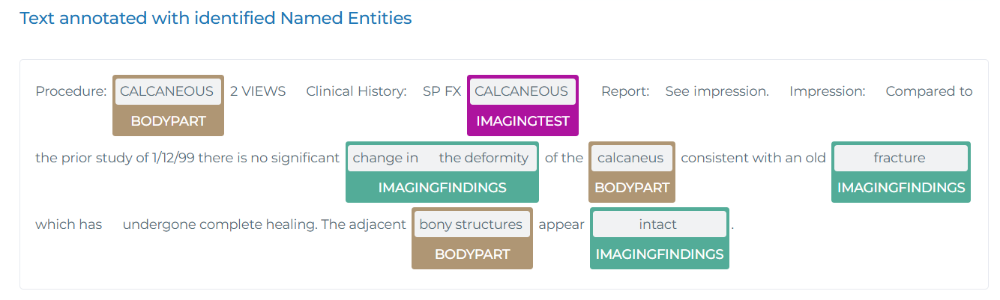Click the 'Impression:' label text
Image resolution: width=1000 pixels, height=300 pixels.
[x=827, y=91]
